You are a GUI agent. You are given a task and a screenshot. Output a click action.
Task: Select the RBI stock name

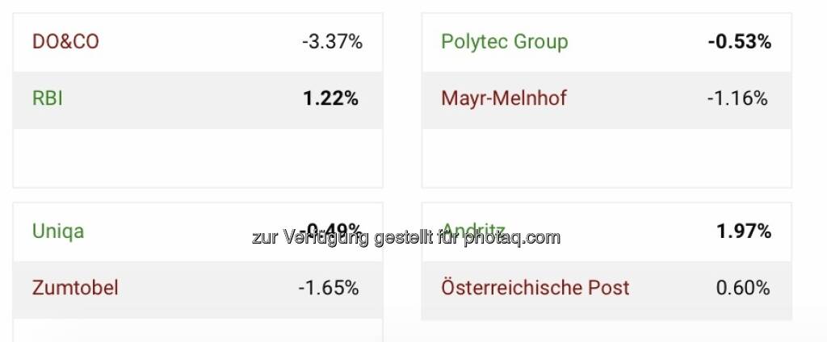(x=48, y=99)
